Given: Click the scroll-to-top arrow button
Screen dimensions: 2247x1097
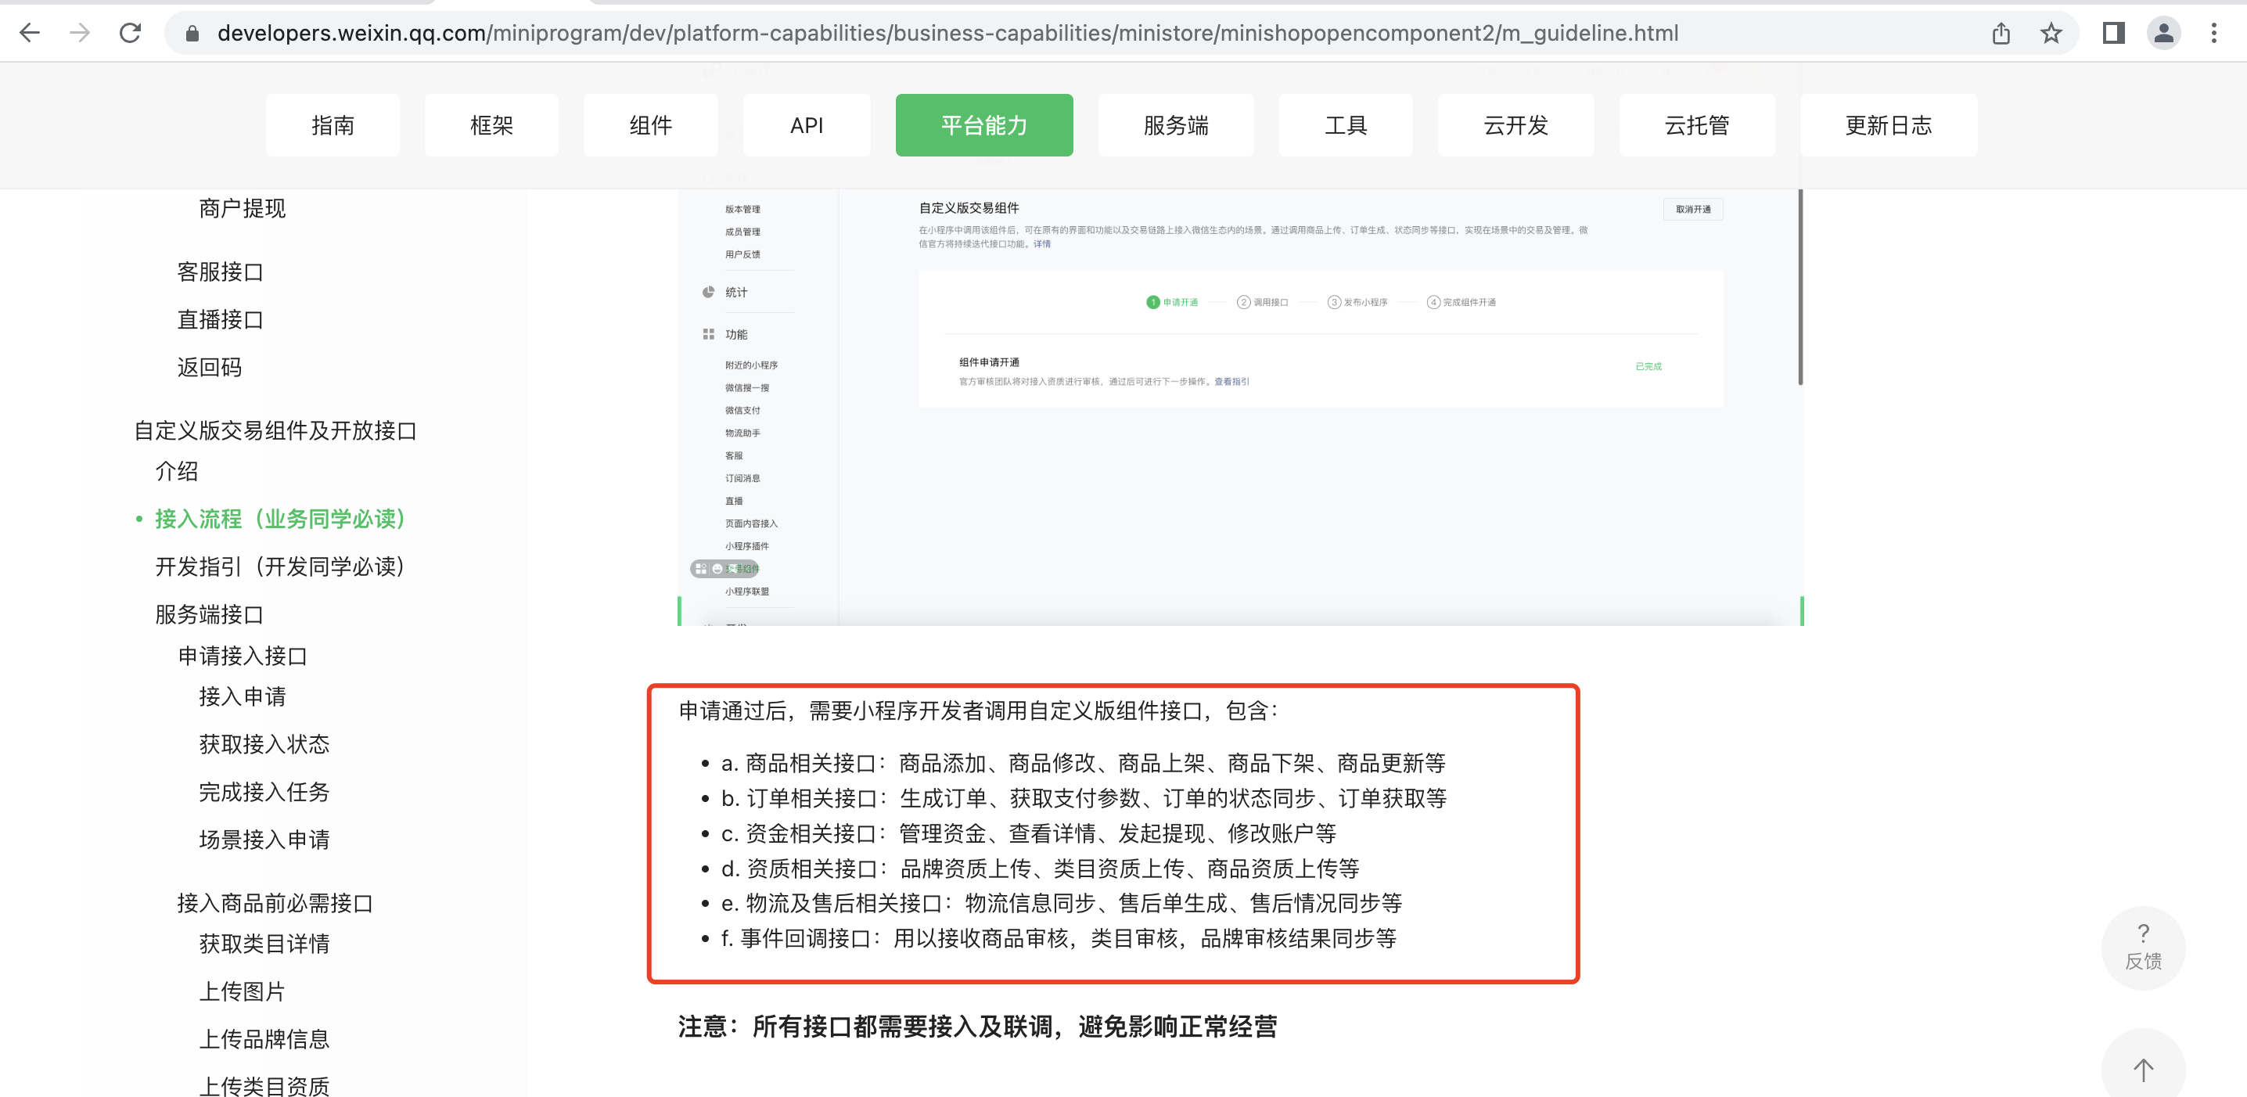Looking at the screenshot, I should (2142, 1068).
